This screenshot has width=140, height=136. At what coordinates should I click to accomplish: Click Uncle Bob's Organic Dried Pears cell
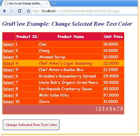pyautogui.click(x=71, y=82)
